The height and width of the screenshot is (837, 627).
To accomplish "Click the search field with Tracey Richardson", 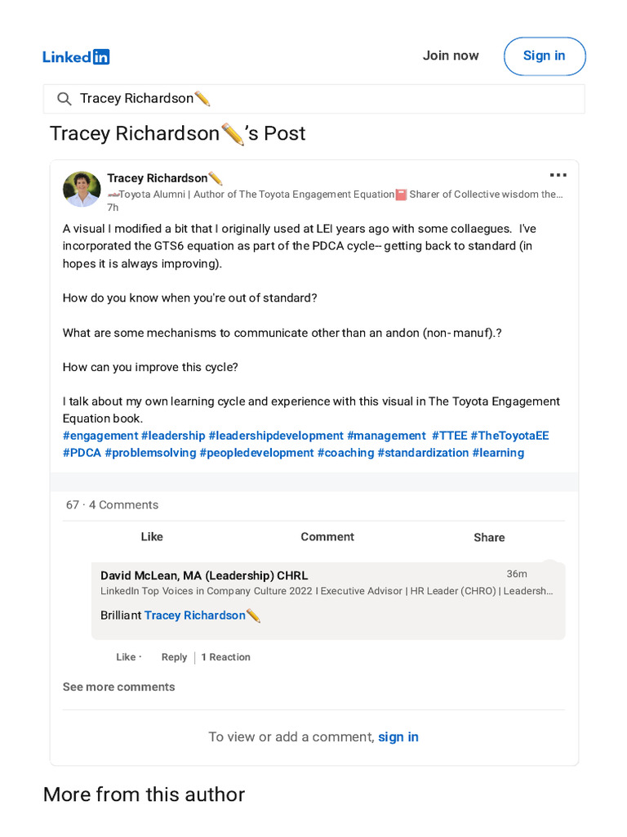I will pyautogui.click(x=327, y=99).
